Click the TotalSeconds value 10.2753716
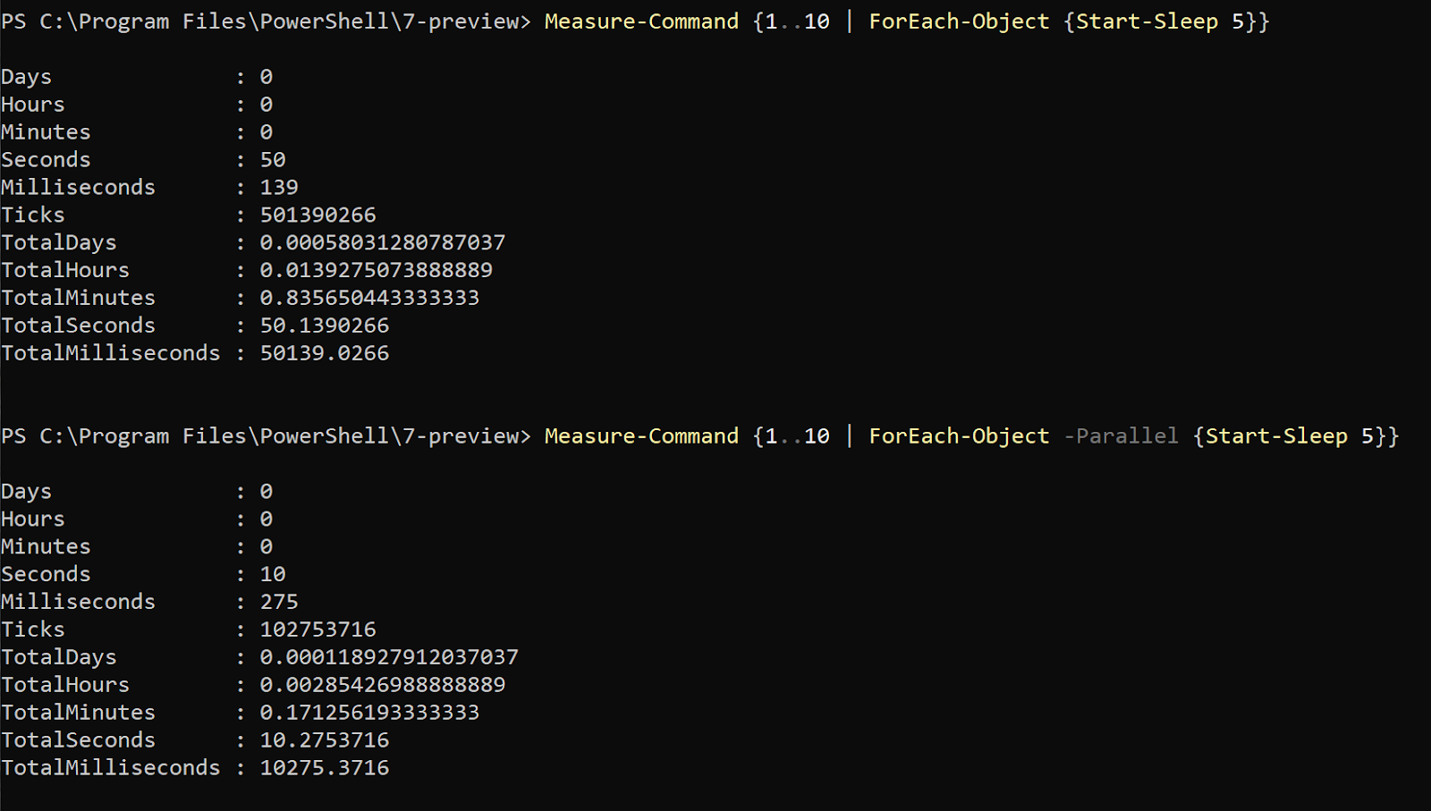The image size is (1431, 811). [x=324, y=739]
